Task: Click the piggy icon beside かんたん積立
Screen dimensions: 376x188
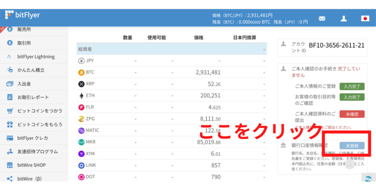Action: click(10, 70)
